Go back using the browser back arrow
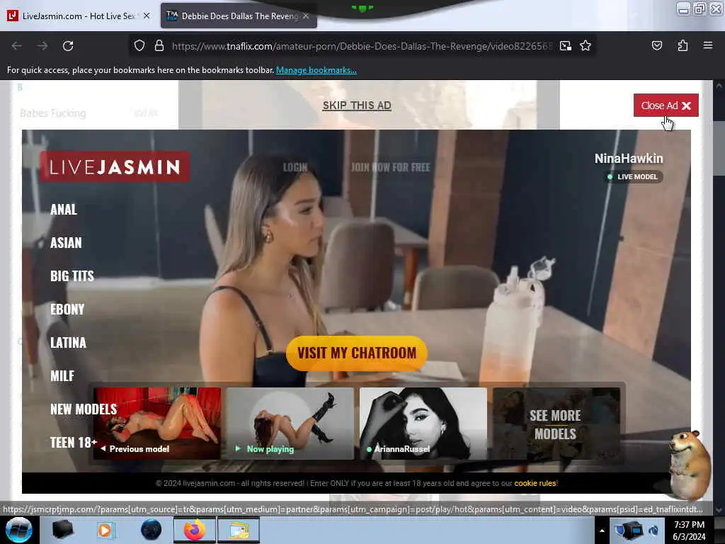 click(17, 46)
